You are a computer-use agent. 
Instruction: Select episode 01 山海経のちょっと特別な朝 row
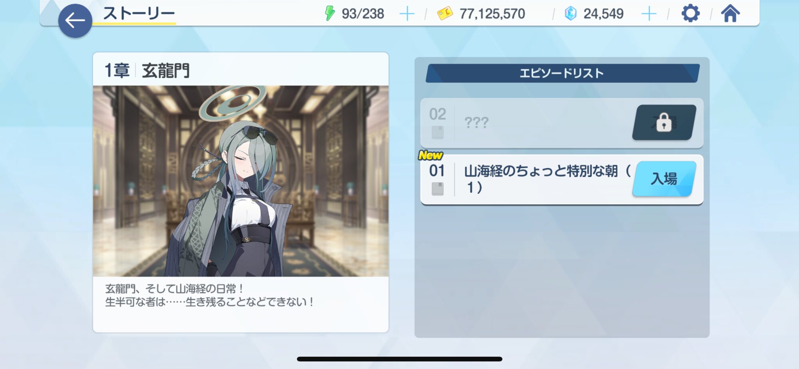pos(562,179)
